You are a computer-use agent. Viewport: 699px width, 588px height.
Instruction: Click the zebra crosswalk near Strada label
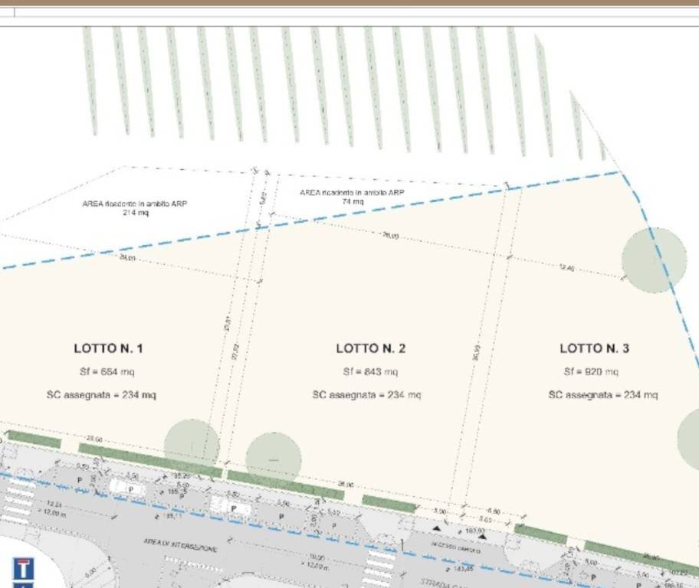(377, 567)
